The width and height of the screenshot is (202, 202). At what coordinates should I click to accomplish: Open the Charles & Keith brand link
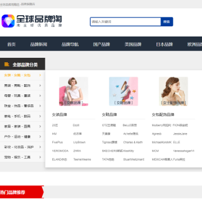pos(133,143)
